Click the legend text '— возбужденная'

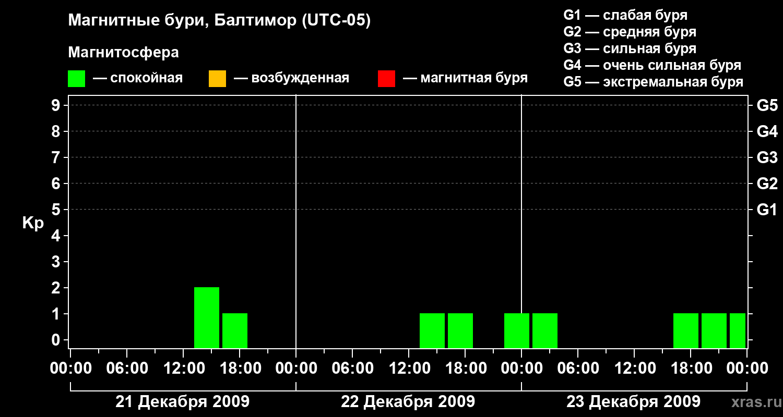tap(291, 79)
